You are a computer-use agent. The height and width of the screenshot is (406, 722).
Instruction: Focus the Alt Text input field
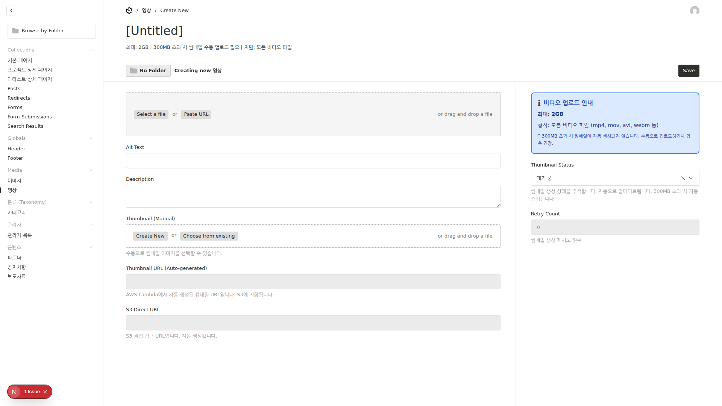pyautogui.click(x=313, y=161)
